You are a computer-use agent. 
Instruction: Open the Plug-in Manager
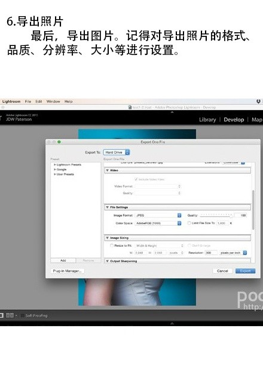67,271
